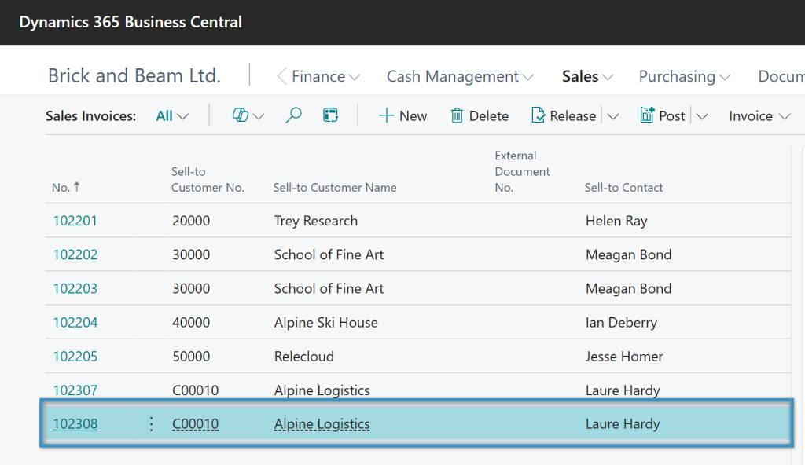
Task: Click the plus icon for New invoice
Action: (x=386, y=116)
